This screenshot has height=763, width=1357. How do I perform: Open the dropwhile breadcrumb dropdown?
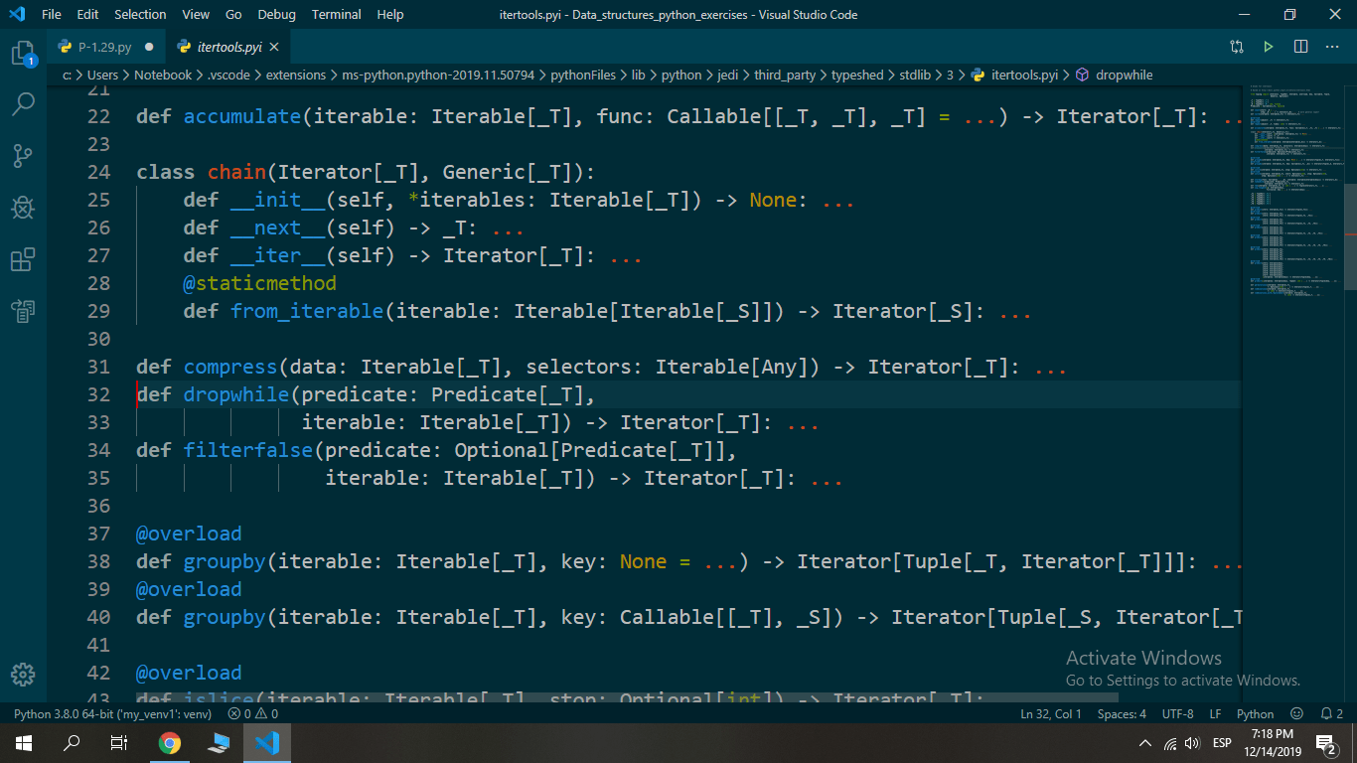[x=1124, y=75]
